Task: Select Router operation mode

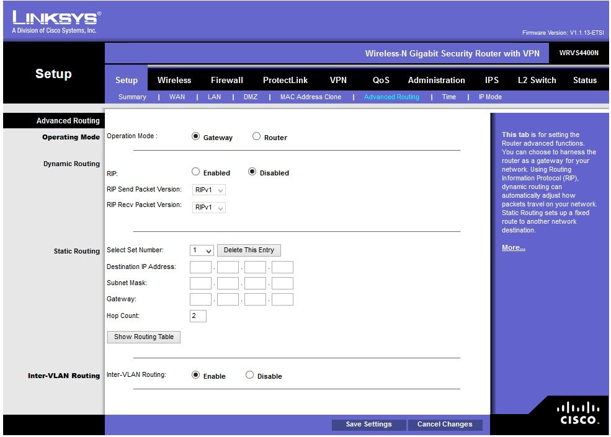Action: pyautogui.click(x=257, y=137)
